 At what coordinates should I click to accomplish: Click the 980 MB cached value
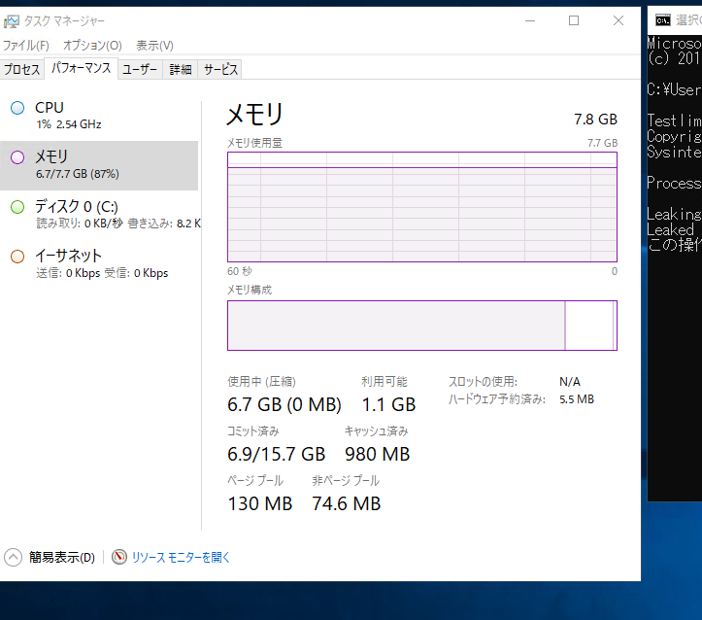(378, 454)
